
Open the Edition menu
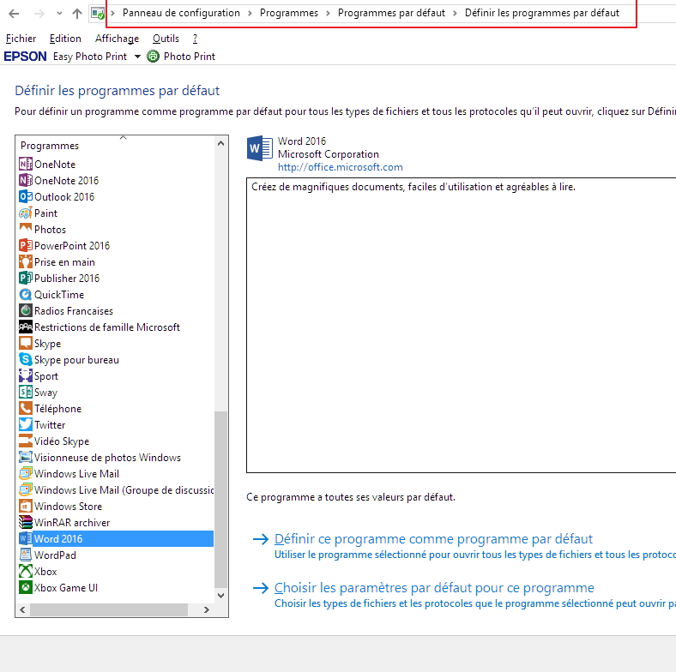click(65, 39)
